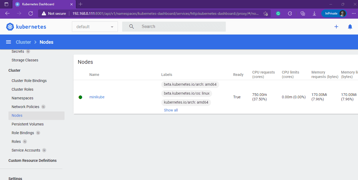Screen dimensions: 358x180
Task: Show all labels for minikube node
Action: coord(171,110)
